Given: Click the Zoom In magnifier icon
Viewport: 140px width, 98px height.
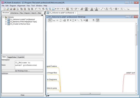Looking at the screenshot, I should point(47,9).
